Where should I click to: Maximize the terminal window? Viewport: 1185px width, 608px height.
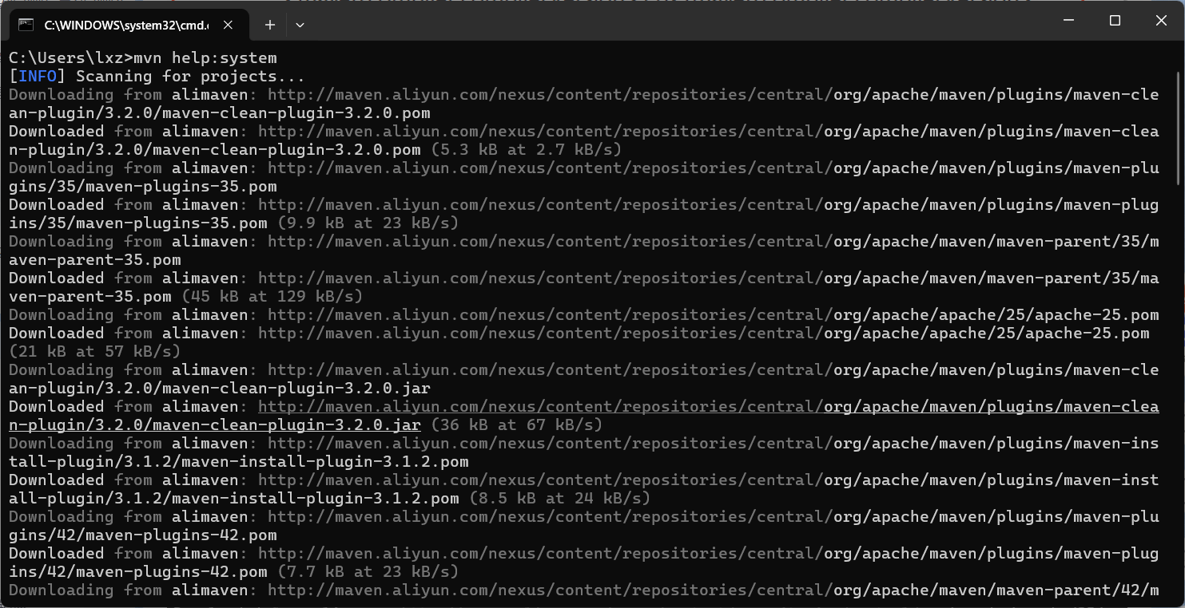tap(1115, 21)
